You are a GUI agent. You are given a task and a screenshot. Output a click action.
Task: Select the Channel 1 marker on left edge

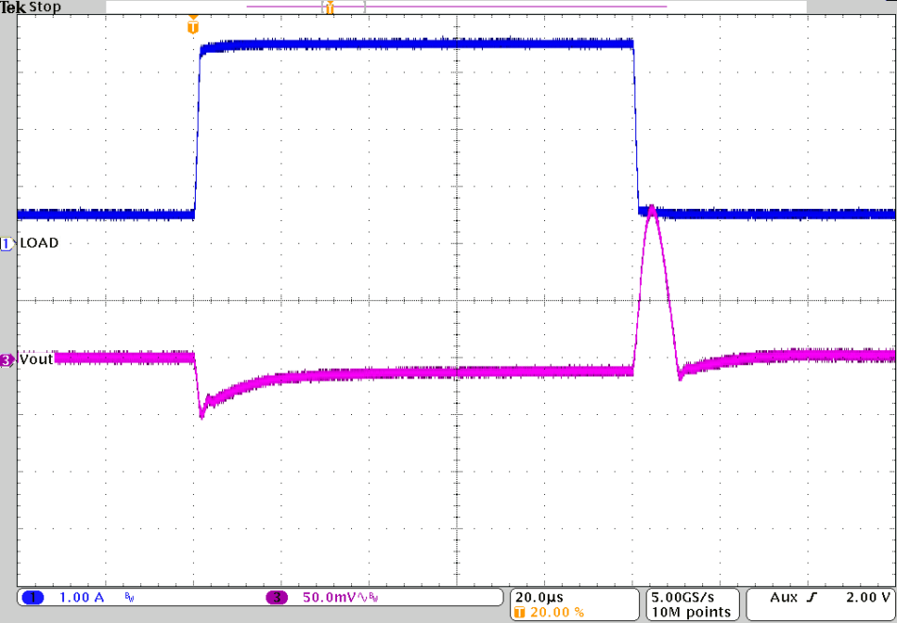pyautogui.click(x=7, y=242)
